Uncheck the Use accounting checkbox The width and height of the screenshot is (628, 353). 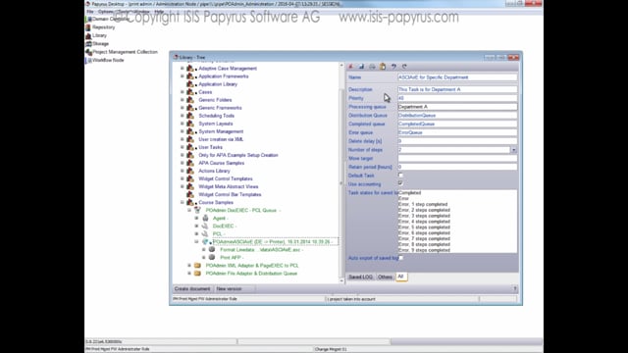pyautogui.click(x=400, y=183)
